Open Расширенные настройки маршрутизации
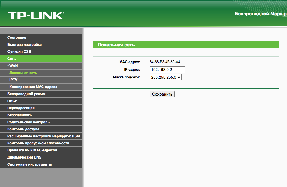The width and height of the screenshot is (287, 187). click(41, 136)
